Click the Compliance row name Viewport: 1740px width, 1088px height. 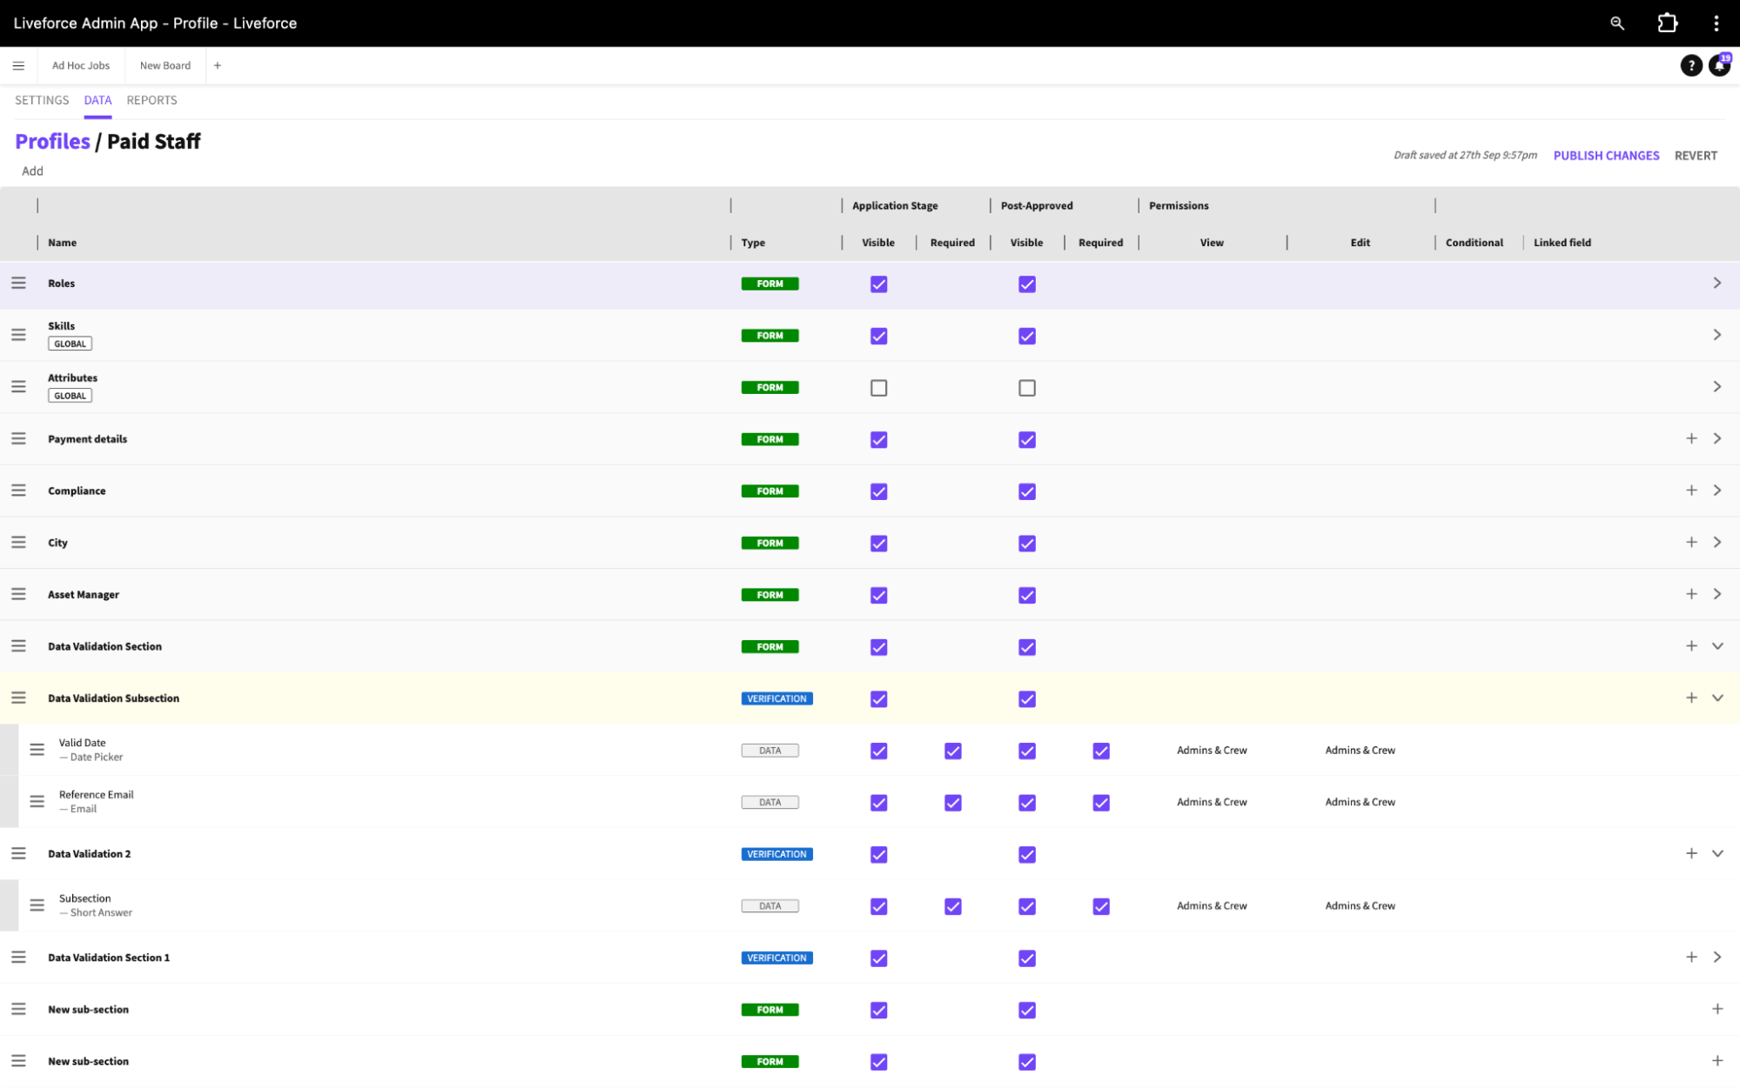pyautogui.click(x=77, y=491)
